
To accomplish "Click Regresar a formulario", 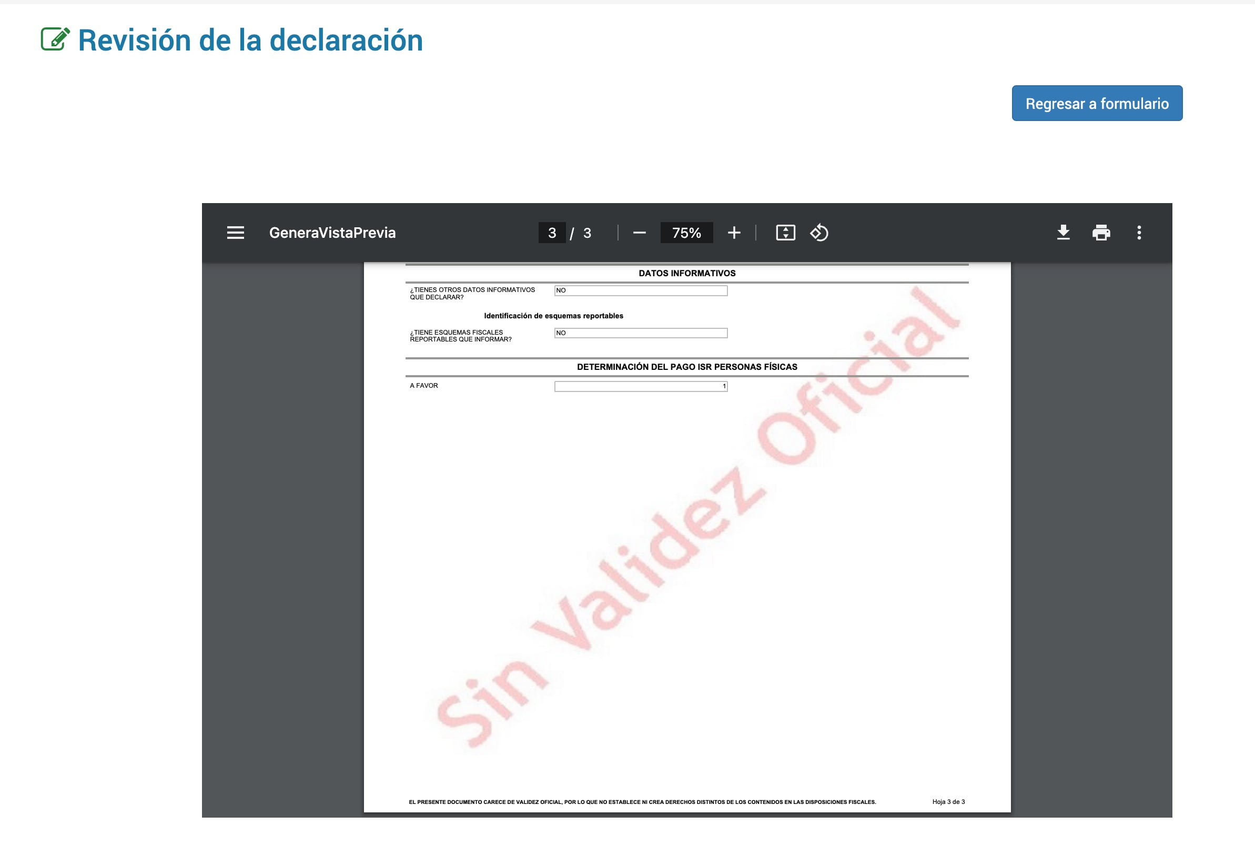I will [1097, 103].
